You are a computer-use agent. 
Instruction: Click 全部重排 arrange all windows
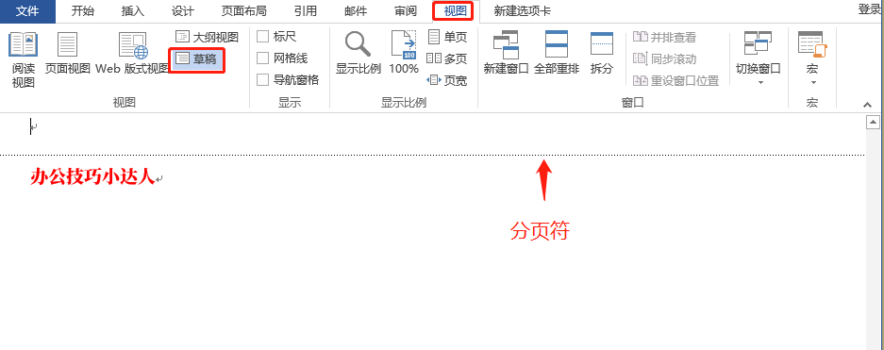coord(557,54)
